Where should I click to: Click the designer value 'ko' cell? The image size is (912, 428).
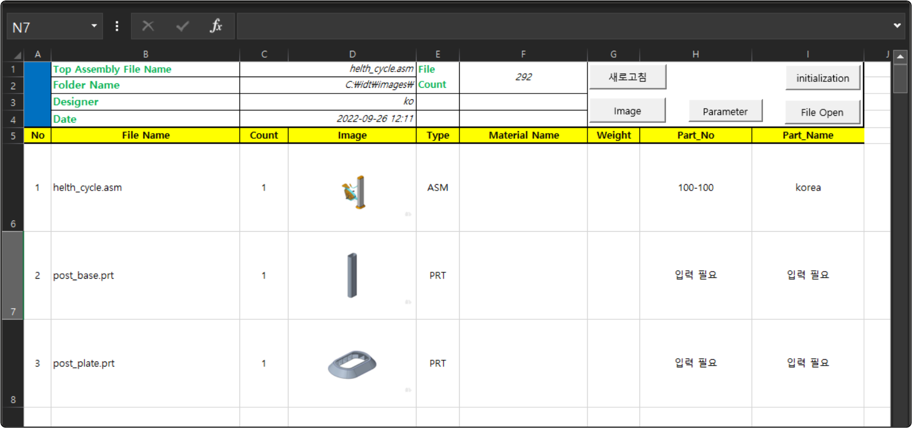tap(328, 101)
